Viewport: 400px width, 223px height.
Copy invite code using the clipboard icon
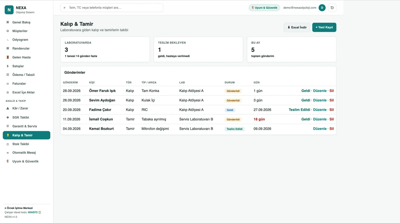tap(40, 212)
